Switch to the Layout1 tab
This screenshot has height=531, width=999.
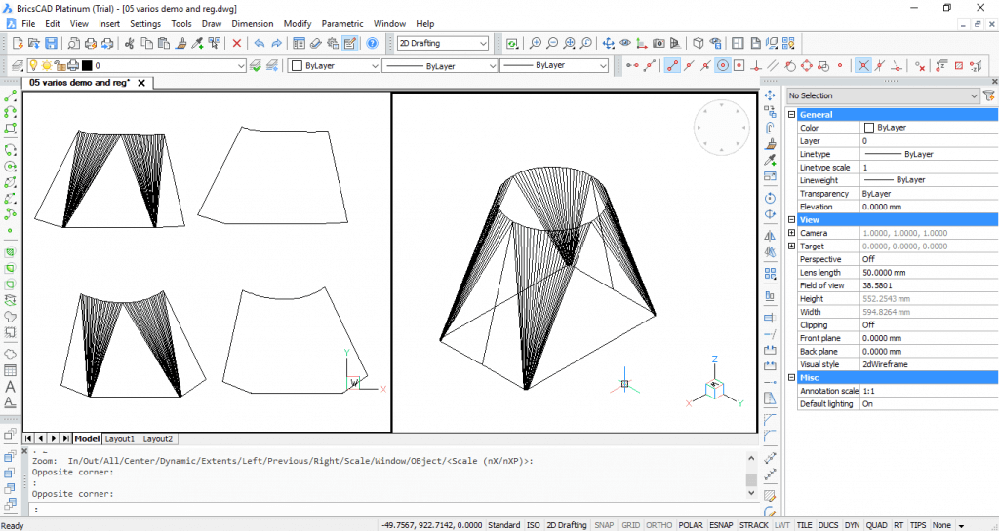pyautogui.click(x=120, y=438)
